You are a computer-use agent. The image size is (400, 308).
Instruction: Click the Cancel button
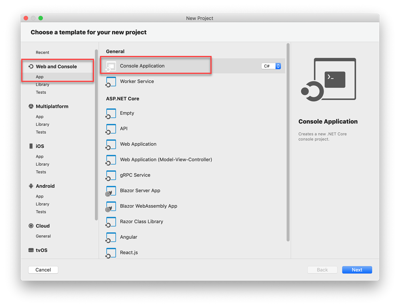click(x=43, y=270)
